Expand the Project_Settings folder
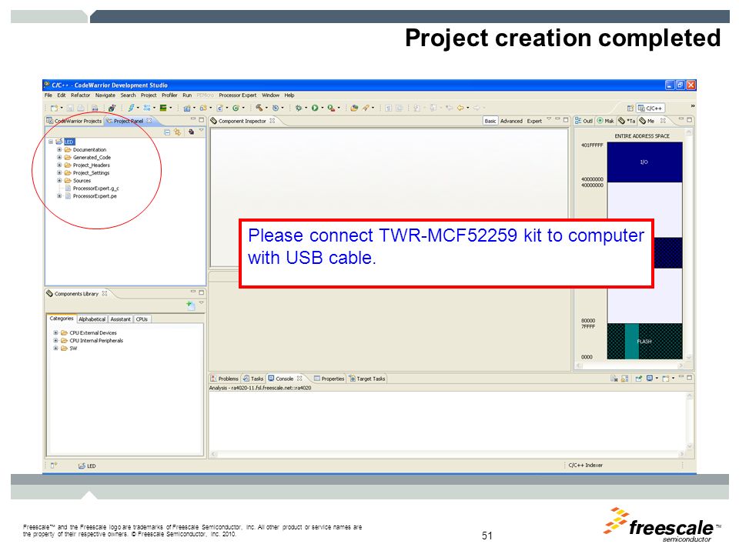This screenshot has height=554, width=739. [x=59, y=173]
